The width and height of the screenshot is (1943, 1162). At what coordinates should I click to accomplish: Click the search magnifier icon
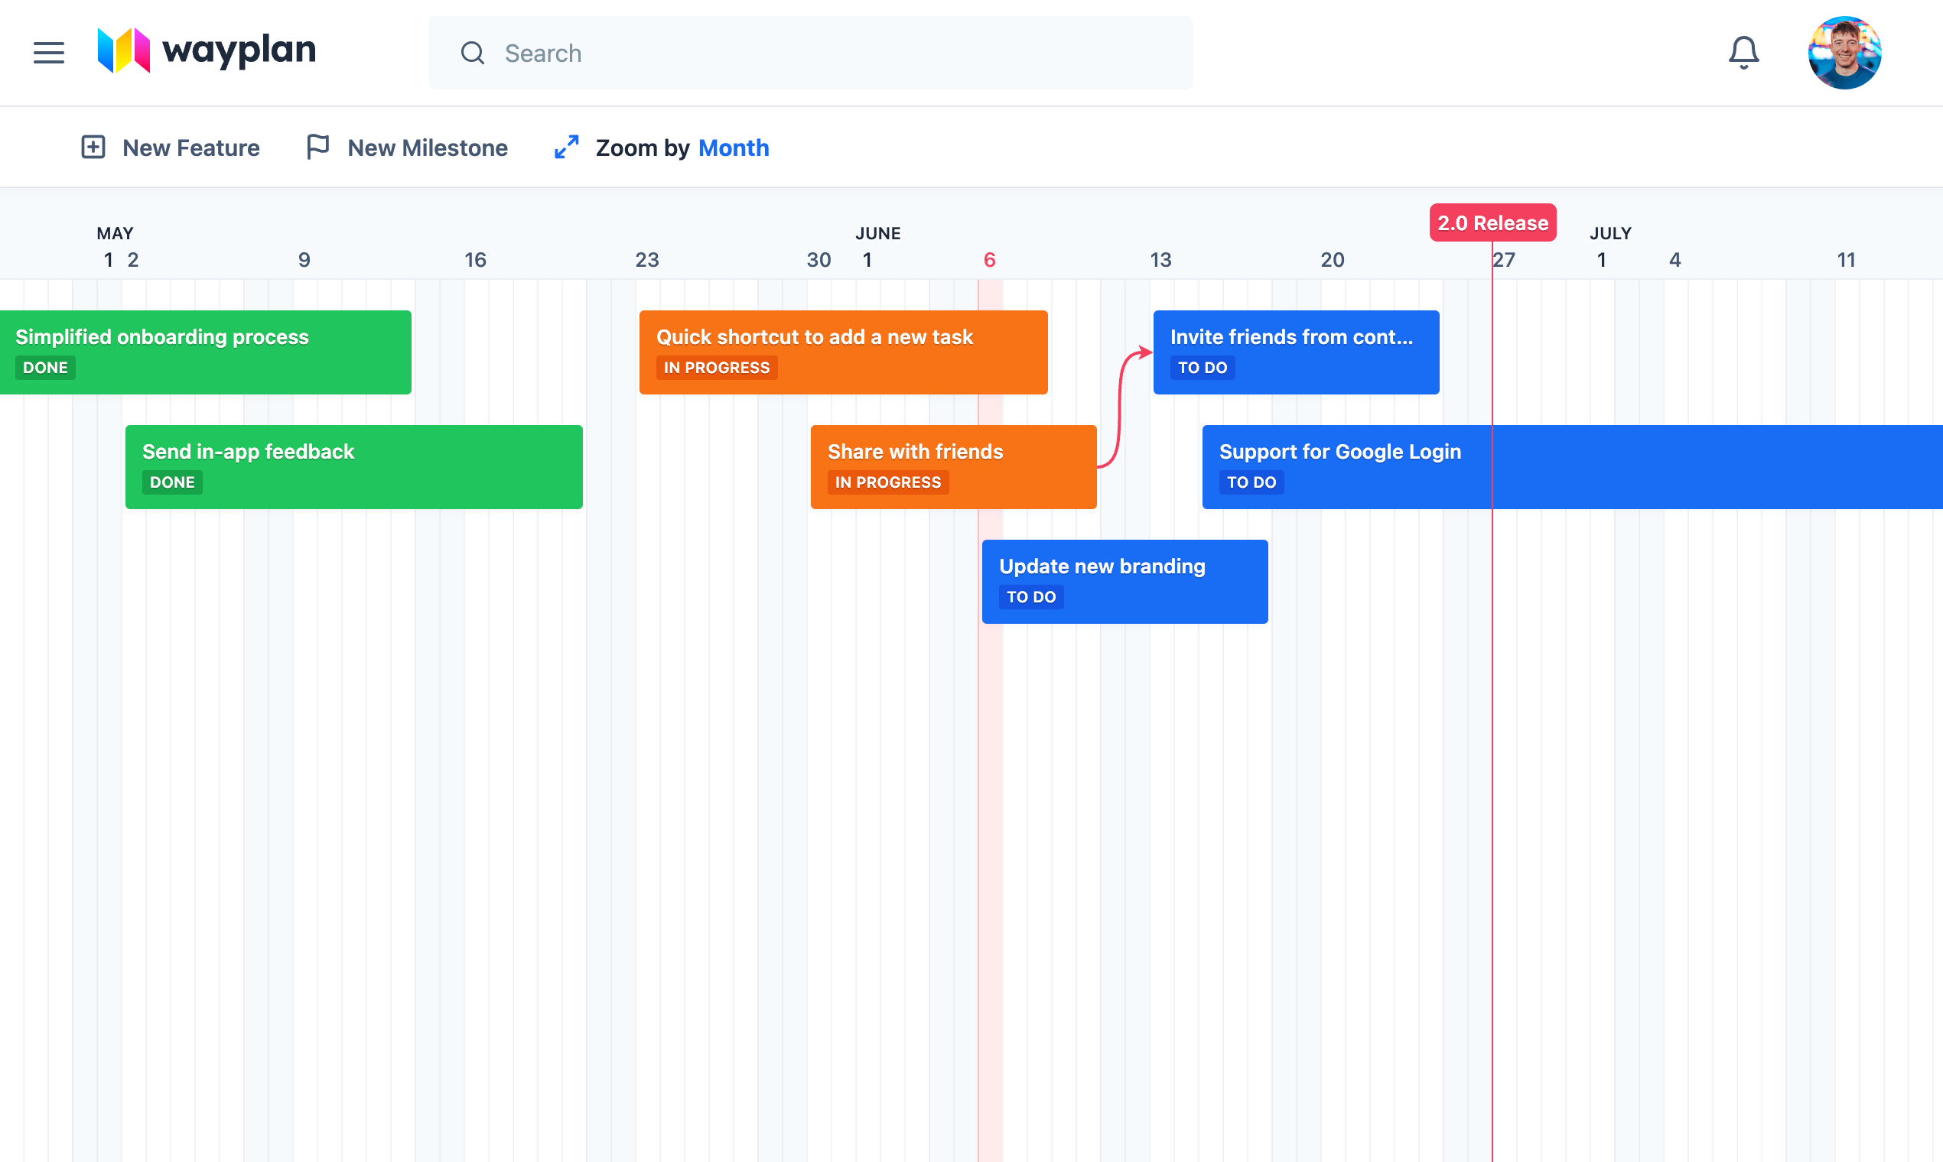[473, 54]
